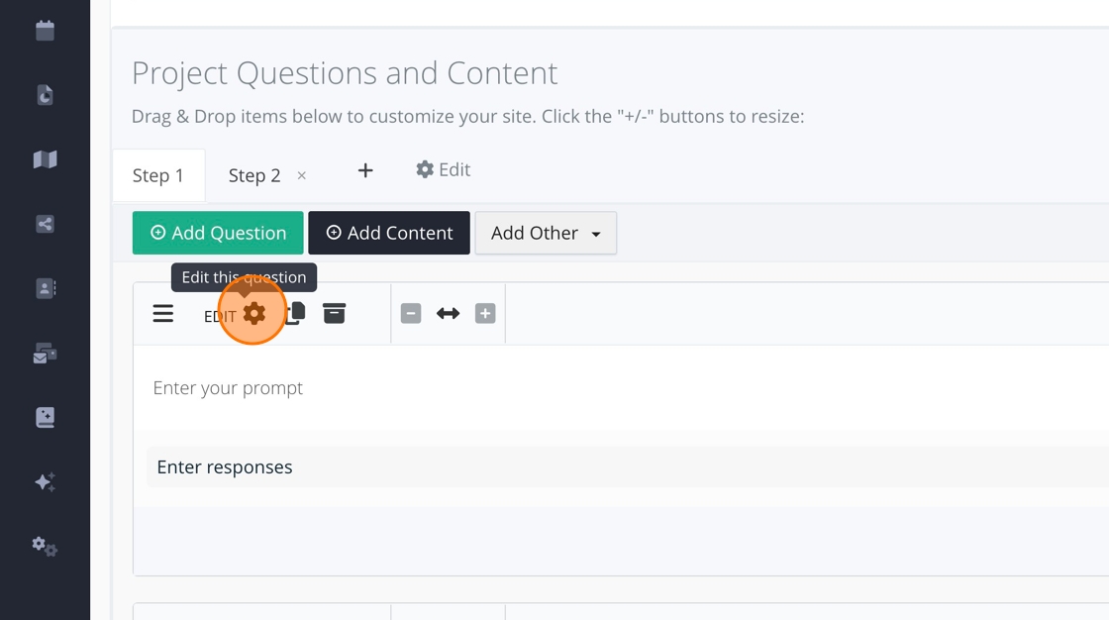Image resolution: width=1109 pixels, height=620 pixels.
Task: Archive the question with the box icon
Action: (x=335, y=313)
